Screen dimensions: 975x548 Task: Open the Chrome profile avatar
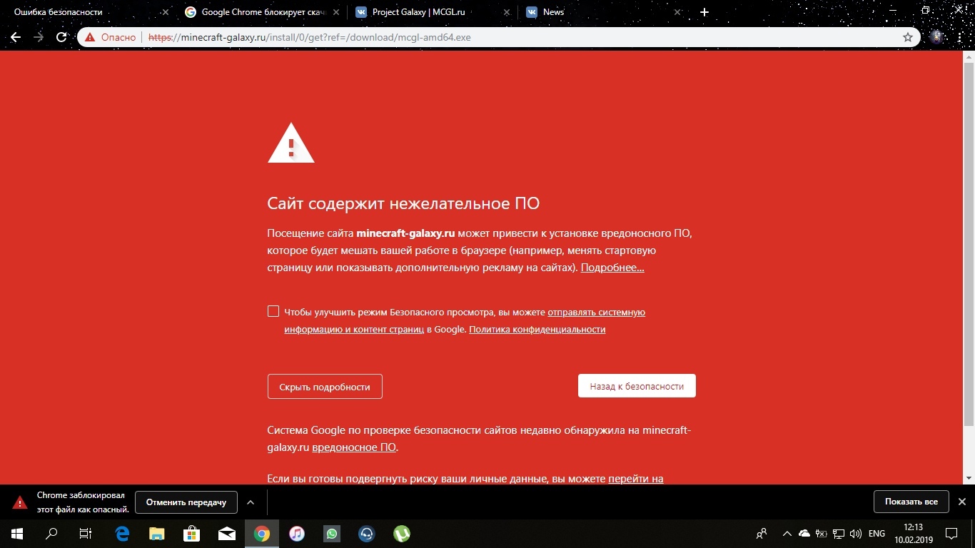click(937, 37)
